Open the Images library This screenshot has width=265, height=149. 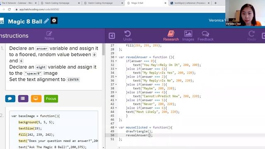pyautogui.click(x=188, y=36)
